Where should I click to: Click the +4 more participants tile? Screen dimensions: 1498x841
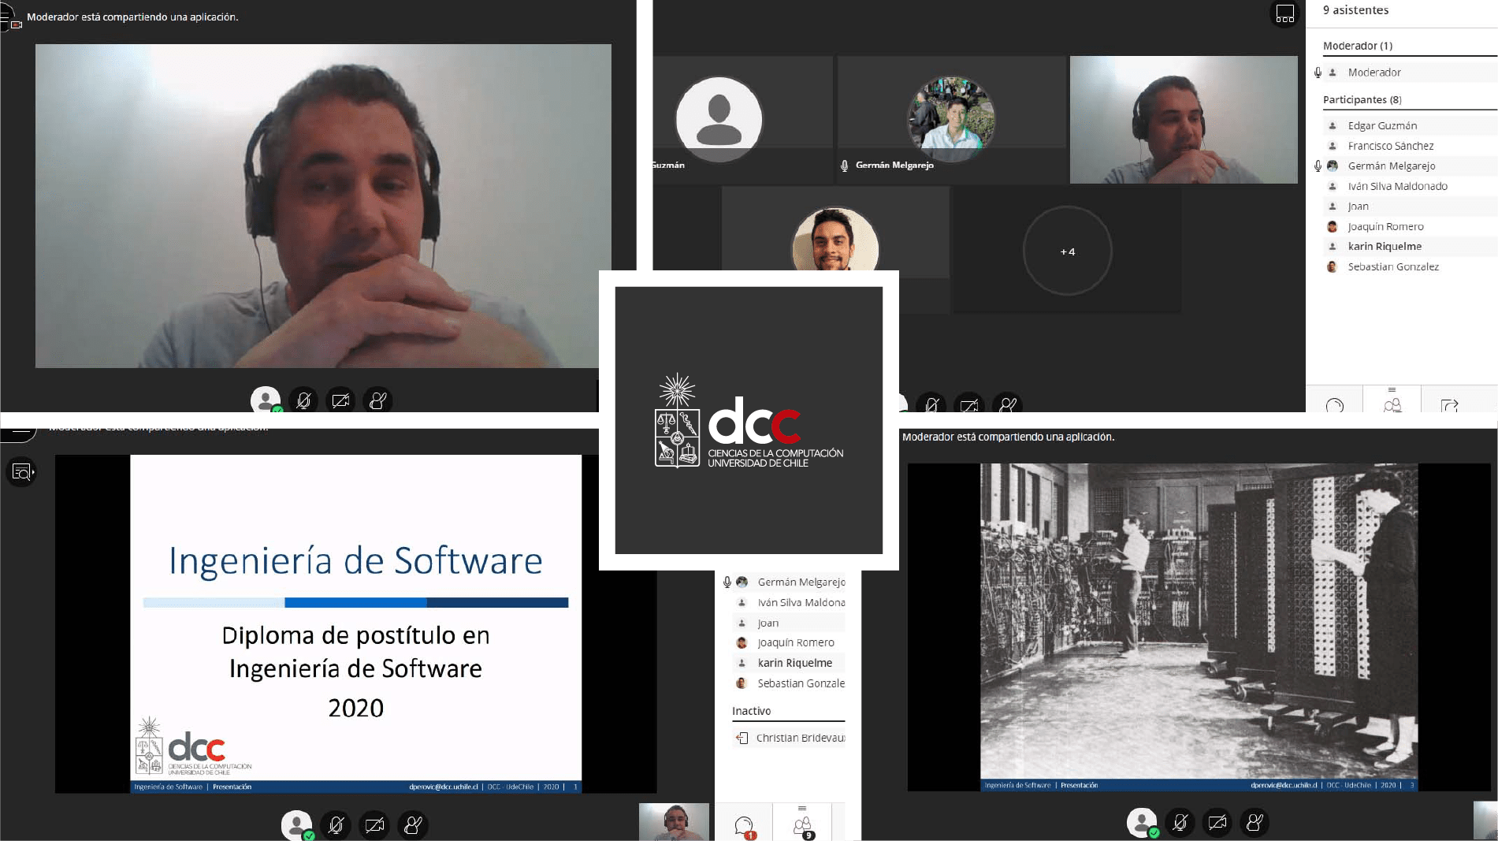coord(1067,251)
